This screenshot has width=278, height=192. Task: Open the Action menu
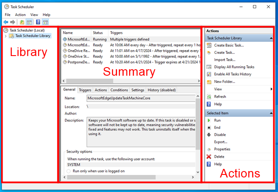(x=20, y=15)
